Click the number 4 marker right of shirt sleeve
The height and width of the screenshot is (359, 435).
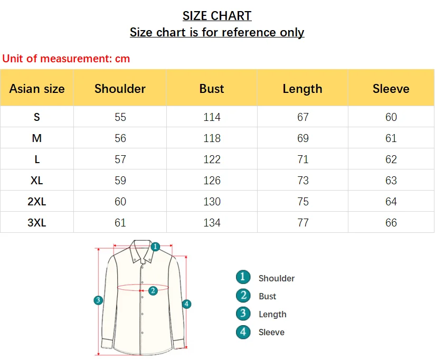(186, 304)
